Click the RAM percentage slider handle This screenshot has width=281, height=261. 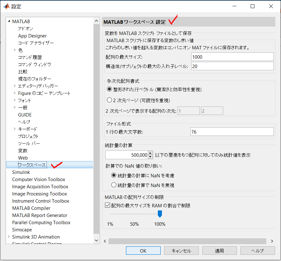coord(160,214)
